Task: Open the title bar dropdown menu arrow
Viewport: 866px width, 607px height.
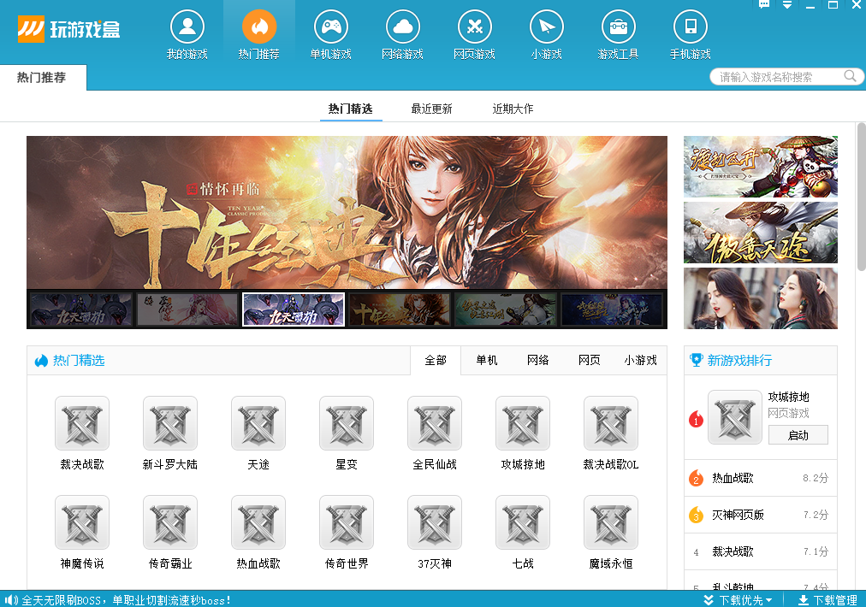Action: (787, 5)
